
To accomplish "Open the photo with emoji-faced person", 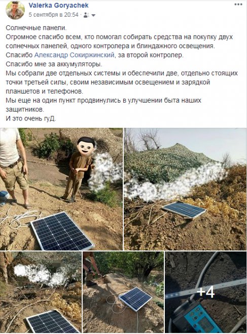I will click(61, 189).
